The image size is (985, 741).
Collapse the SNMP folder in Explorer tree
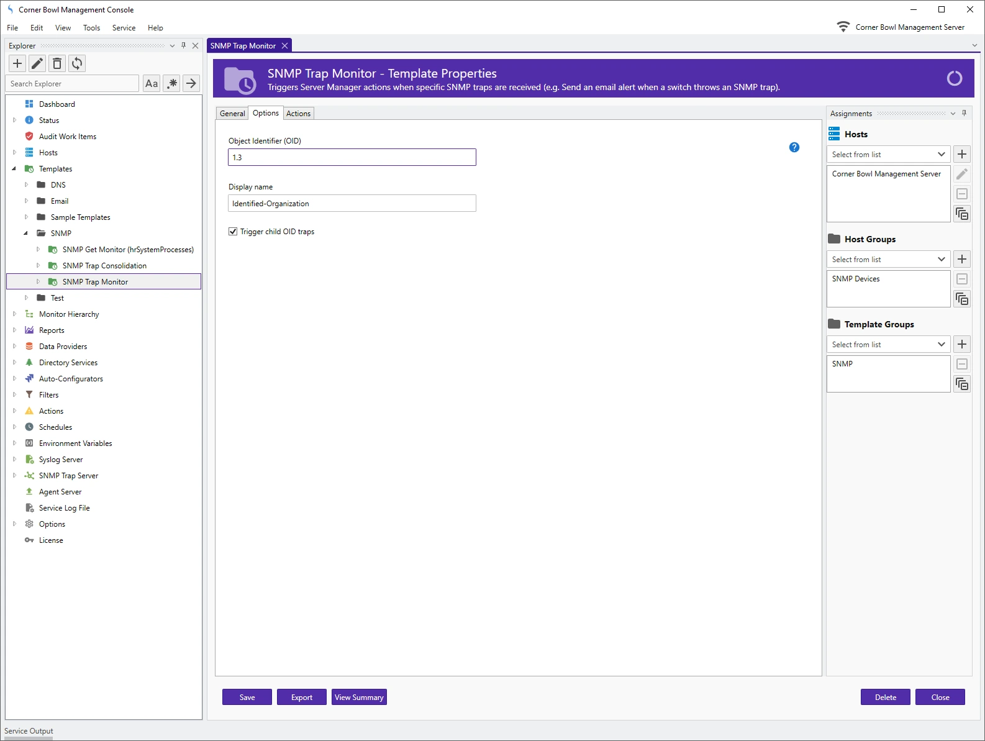coord(26,234)
